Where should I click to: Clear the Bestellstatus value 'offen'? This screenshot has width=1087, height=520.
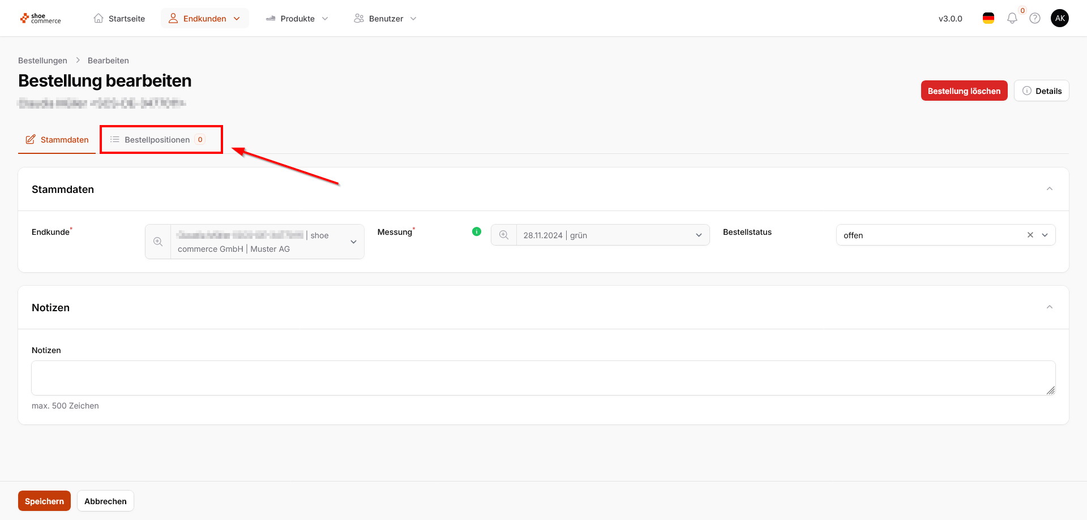point(1030,235)
